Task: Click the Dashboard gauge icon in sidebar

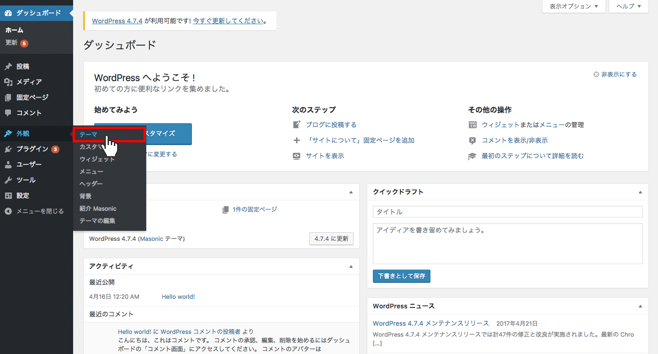Action: tap(8, 13)
